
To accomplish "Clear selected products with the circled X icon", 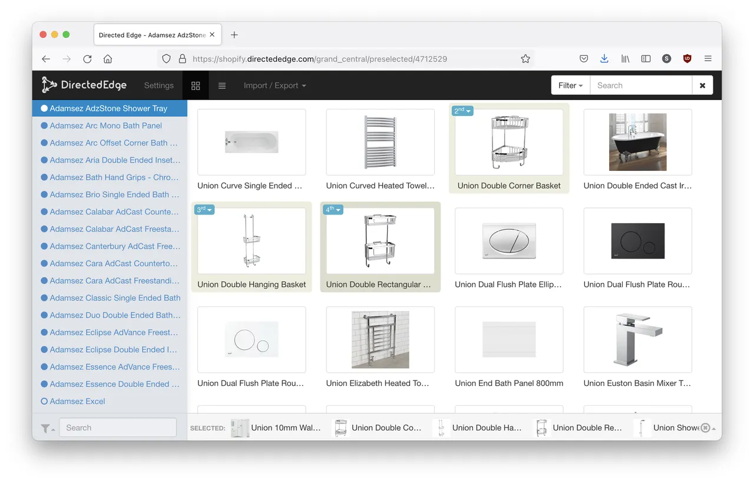I will coord(705,428).
